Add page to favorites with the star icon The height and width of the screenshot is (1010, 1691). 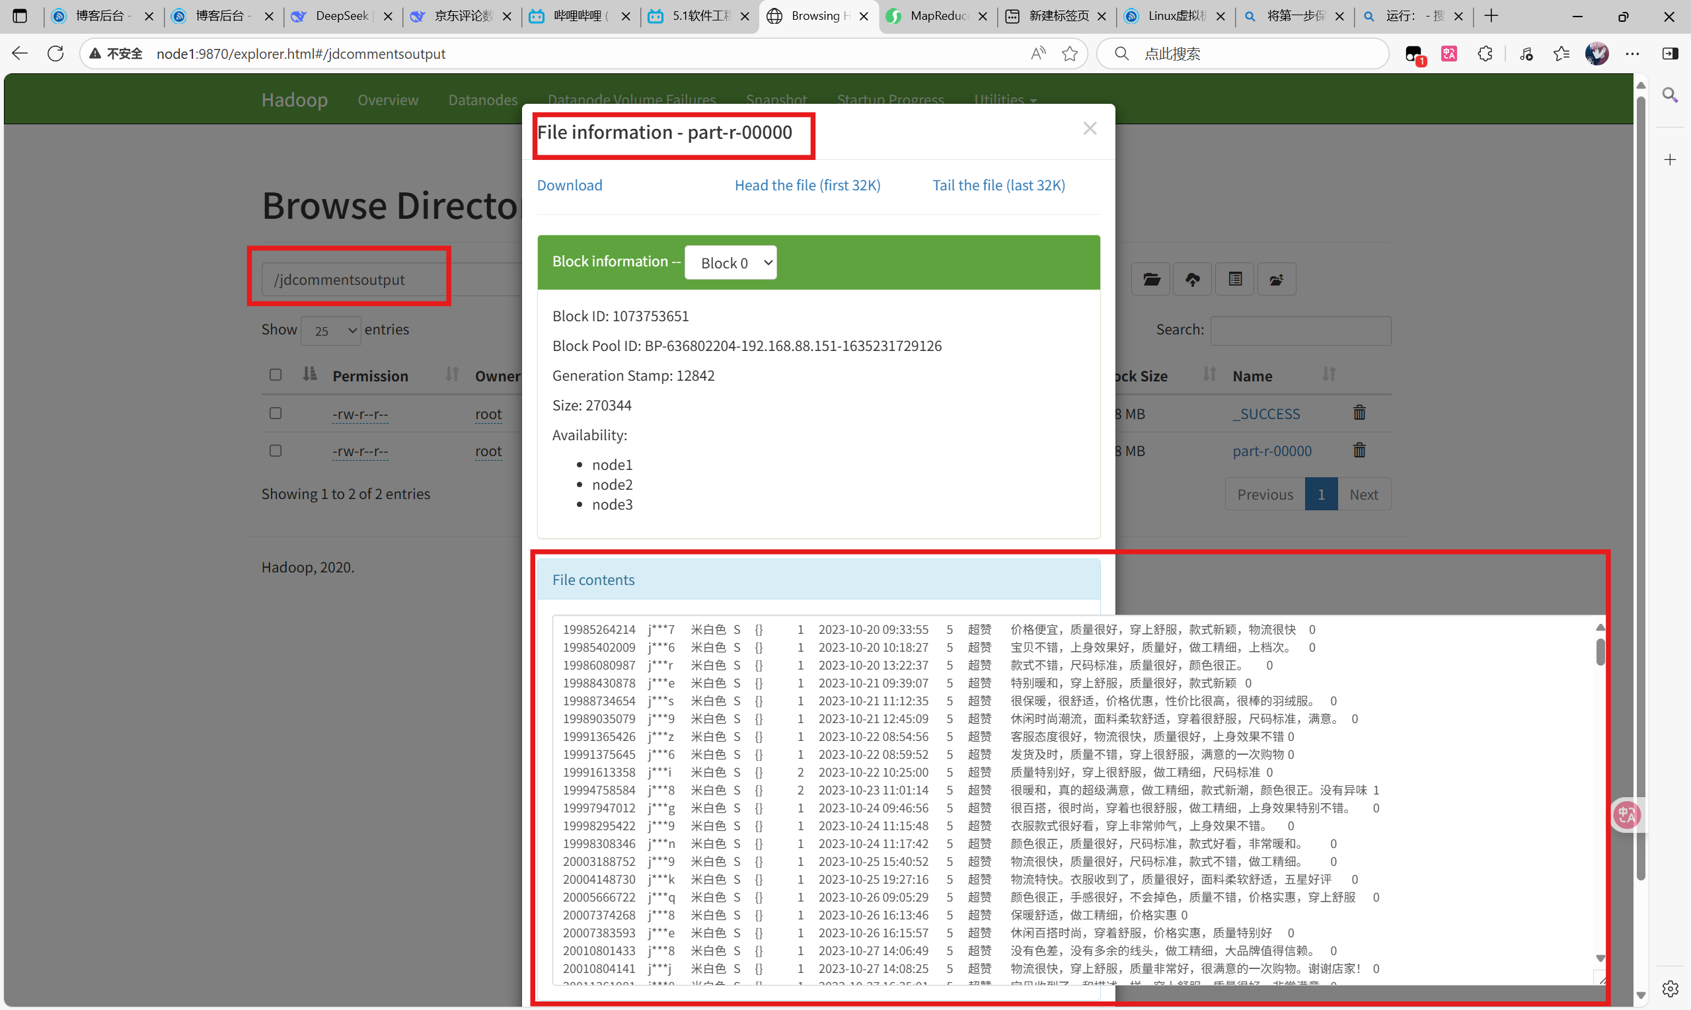click(1069, 53)
